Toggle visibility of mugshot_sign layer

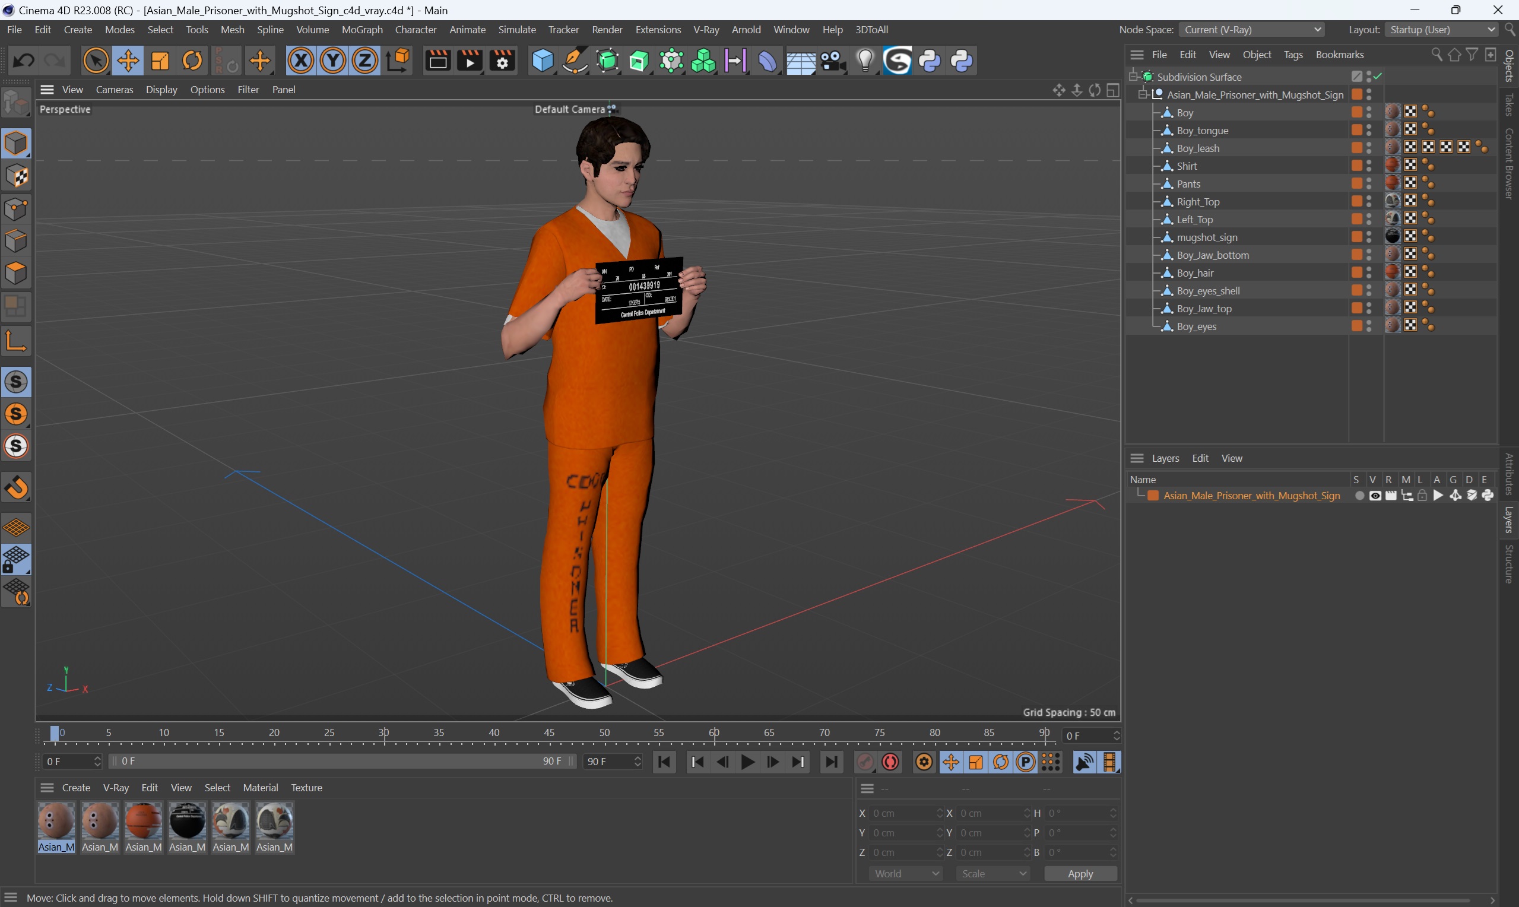[x=1370, y=234]
